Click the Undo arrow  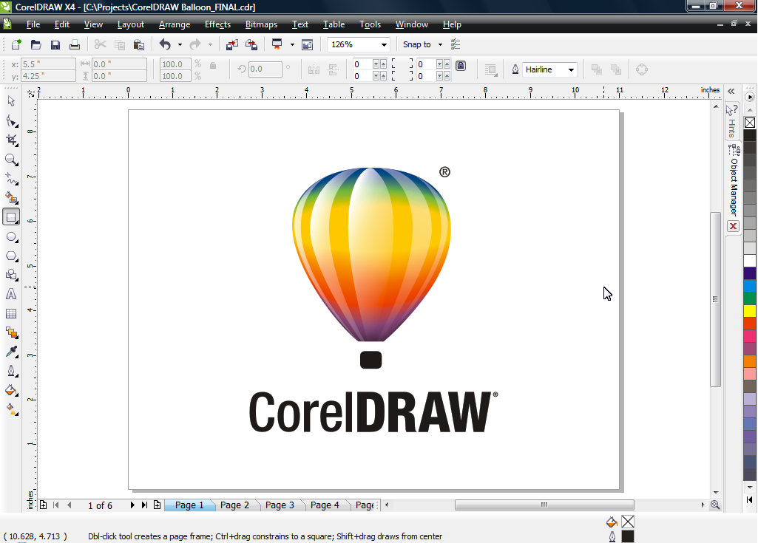(165, 44)
